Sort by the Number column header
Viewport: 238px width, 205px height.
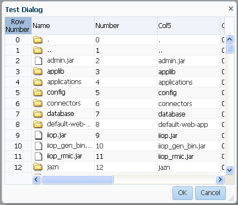126,26
